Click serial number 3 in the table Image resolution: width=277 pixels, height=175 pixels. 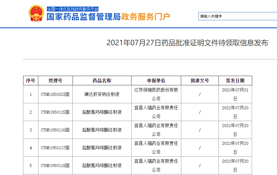point(31,130)
